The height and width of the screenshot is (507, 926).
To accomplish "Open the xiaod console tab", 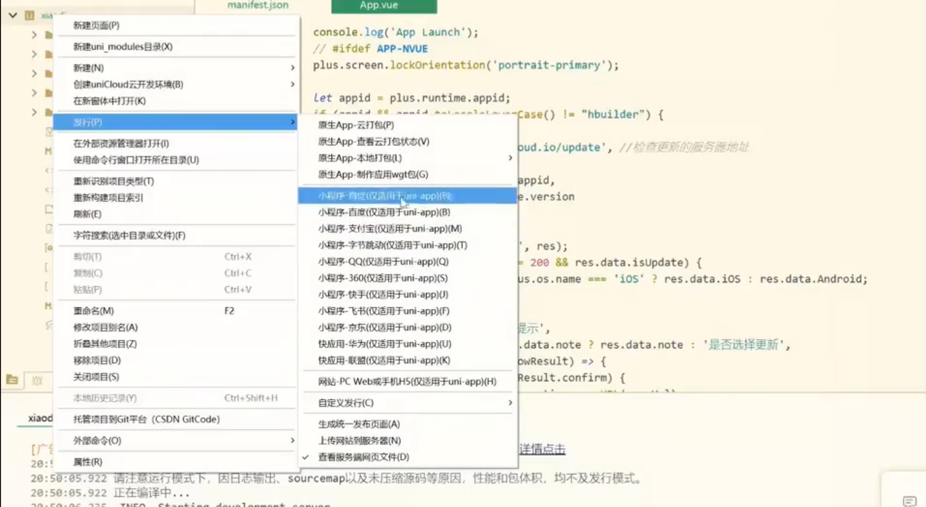I will tap(40, 418).
